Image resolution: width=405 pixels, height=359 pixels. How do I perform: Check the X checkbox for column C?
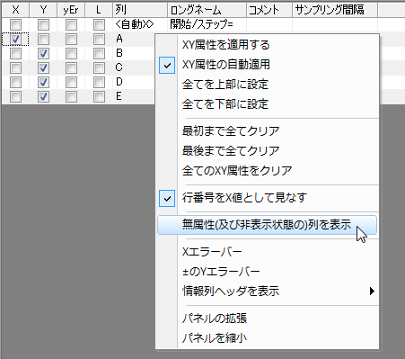(15, 67)
